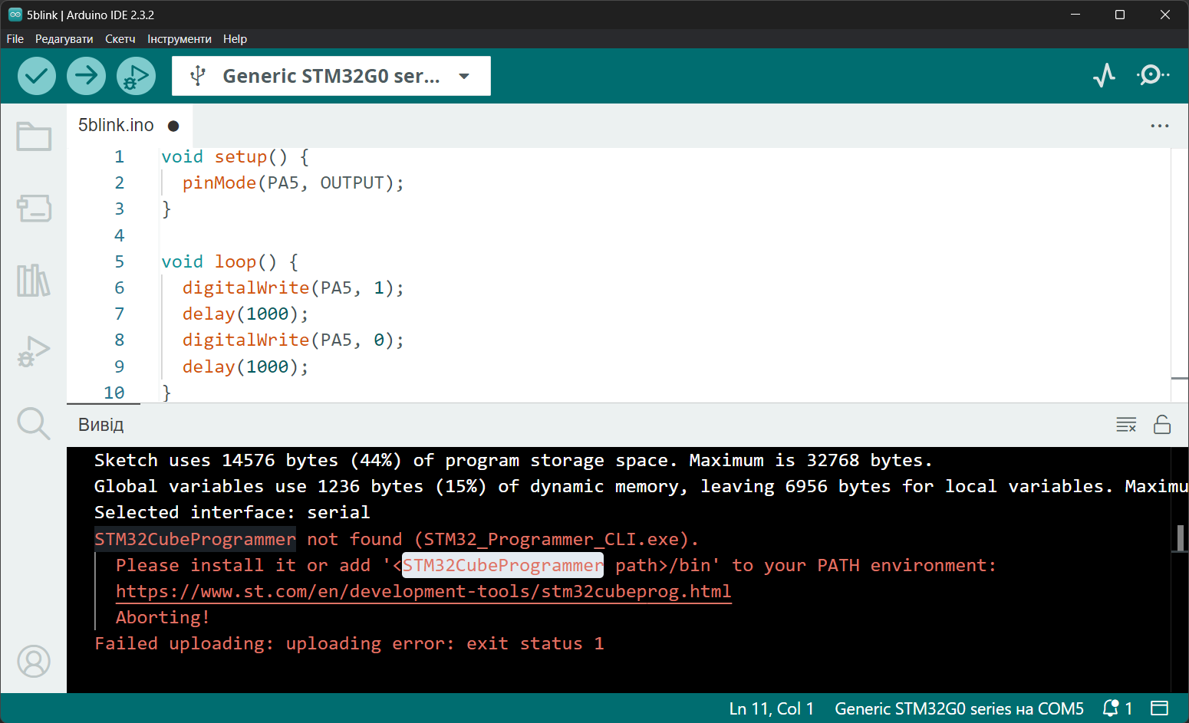Upload the sketch with the arrow button
This screenshot has width=1189, height=723.
[x=86, y=76]
